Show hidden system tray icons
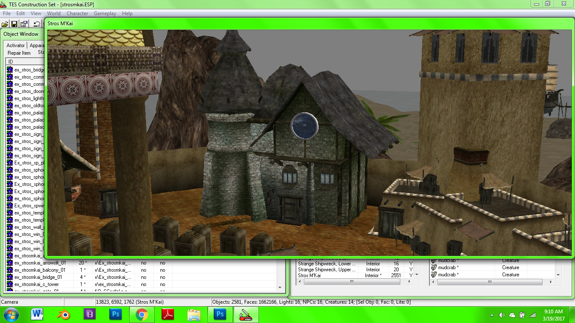 pyautogui.click(x=492, y=315)
